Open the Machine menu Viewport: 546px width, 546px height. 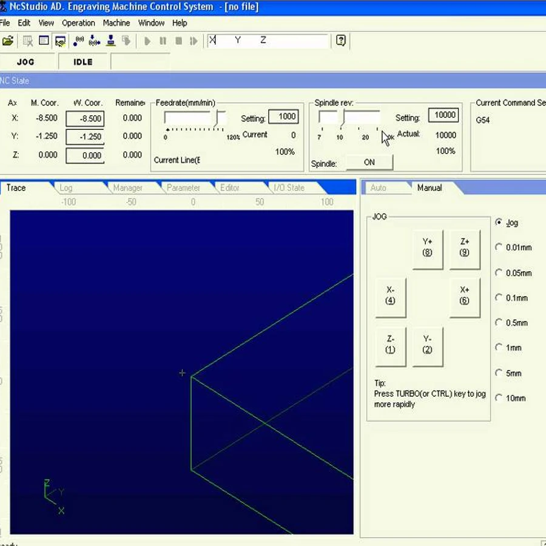point(116,23)
